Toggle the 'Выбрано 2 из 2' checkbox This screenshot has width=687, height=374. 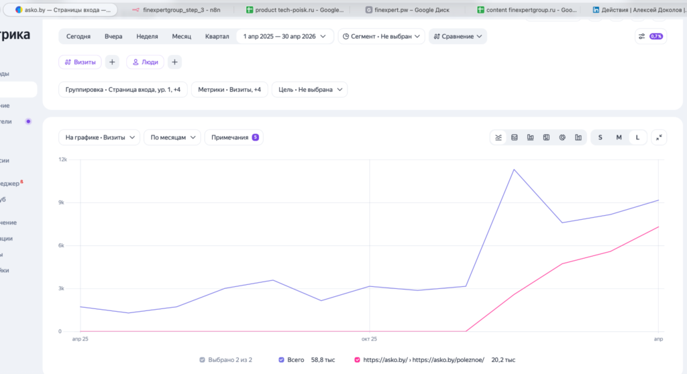tap(202, 360)
